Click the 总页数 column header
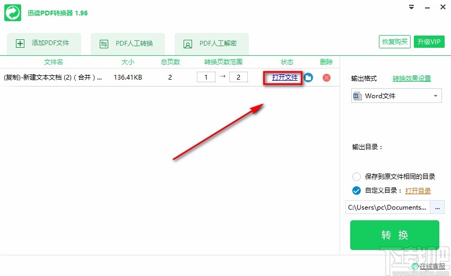Screen dimensions: 451x276 170,62
